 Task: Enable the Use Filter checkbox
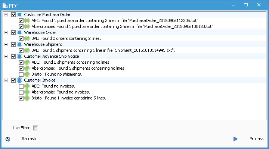(x=36, y=128)
